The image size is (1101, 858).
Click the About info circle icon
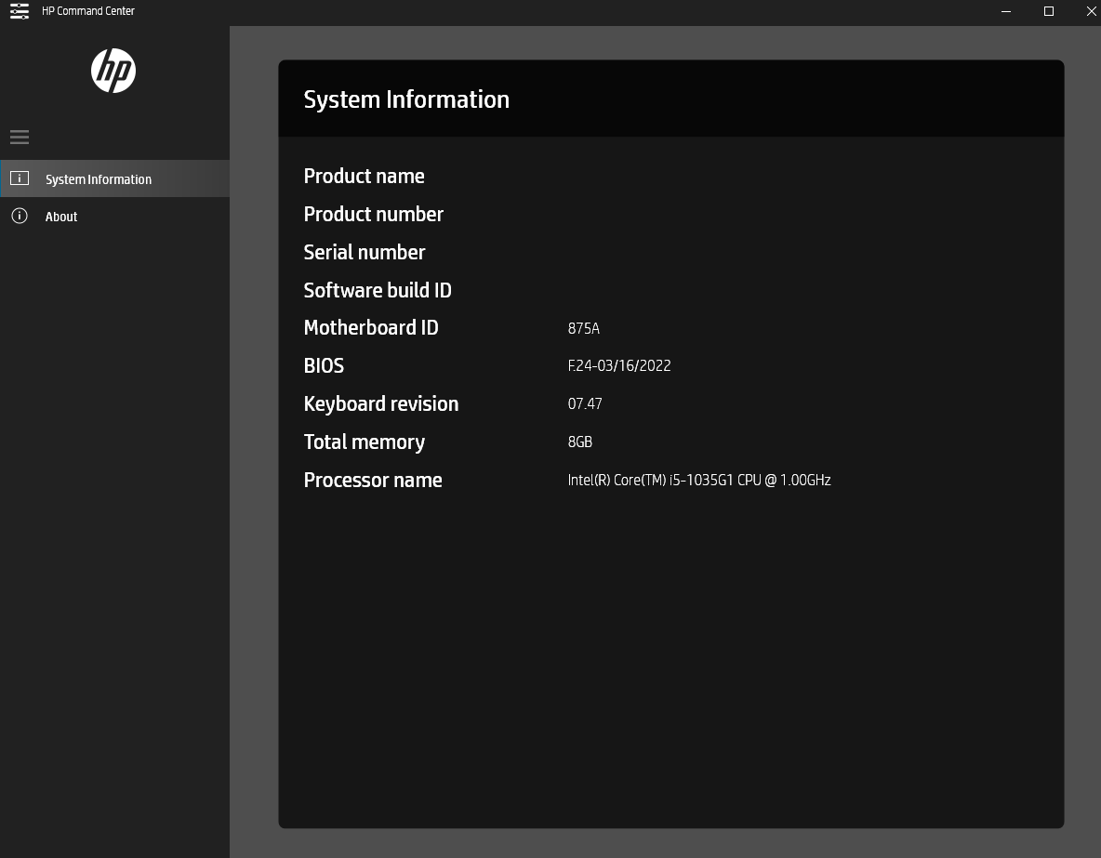coord(20,217)
